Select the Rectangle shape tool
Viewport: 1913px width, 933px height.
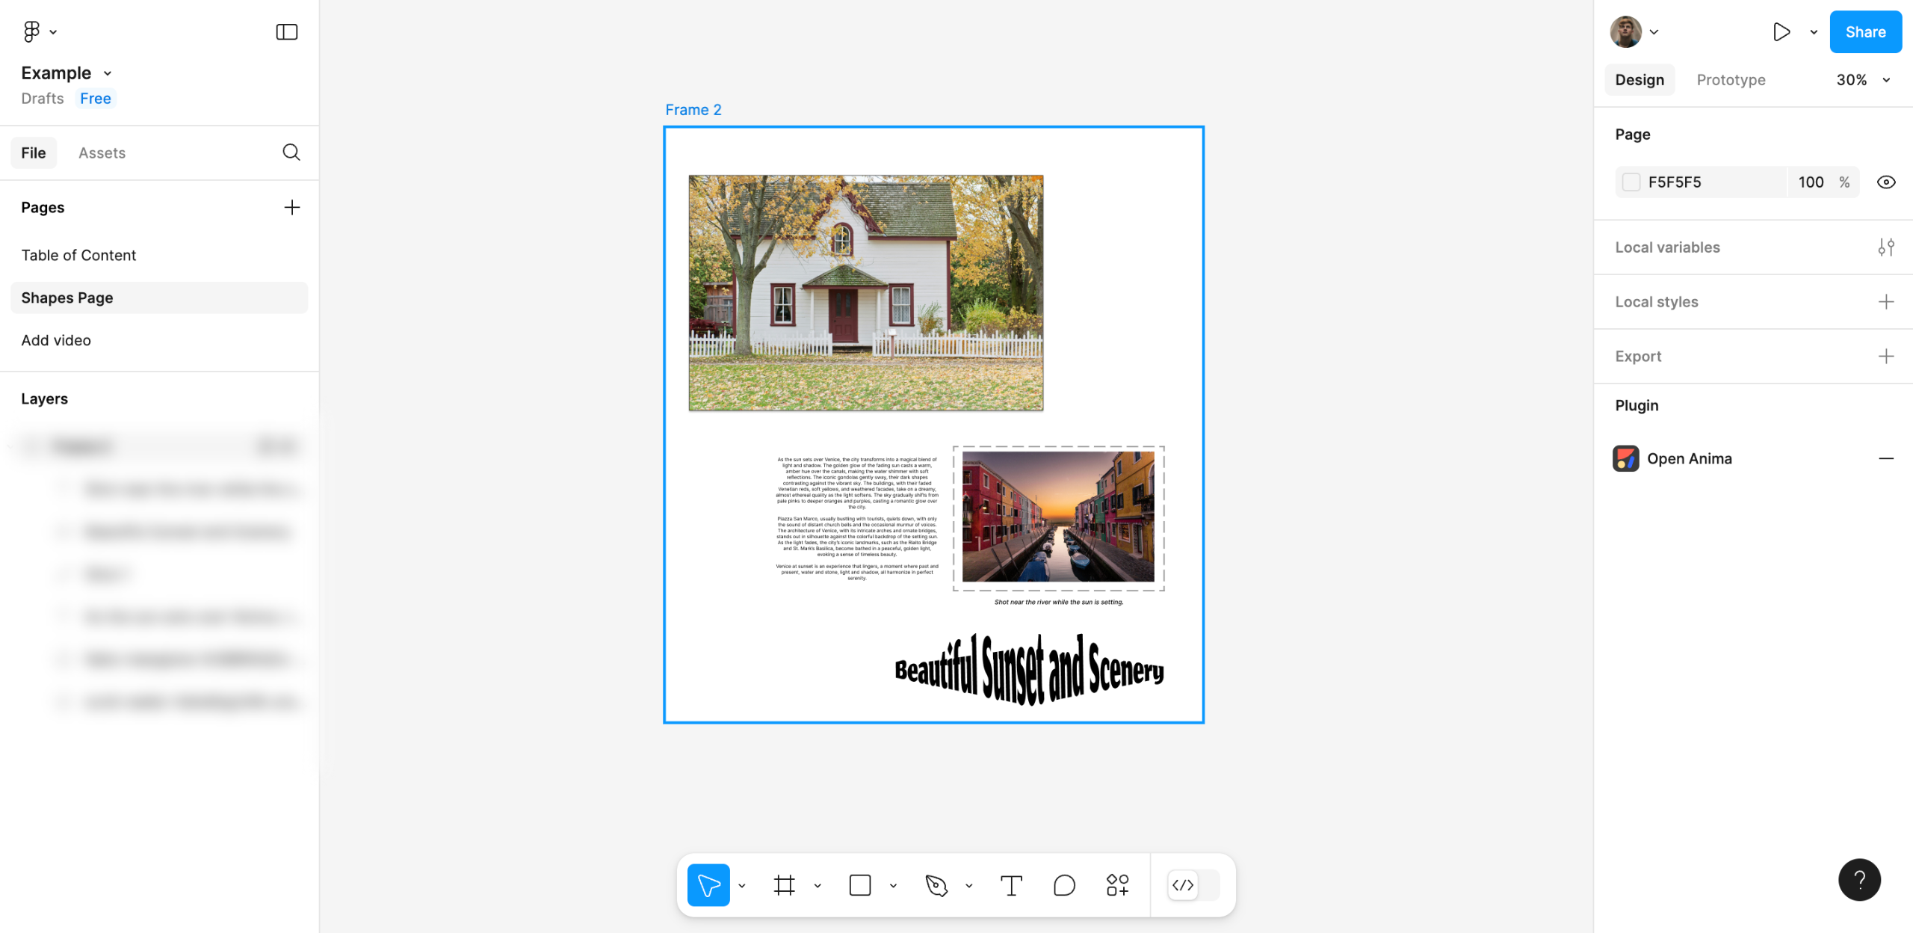(860, 885)
